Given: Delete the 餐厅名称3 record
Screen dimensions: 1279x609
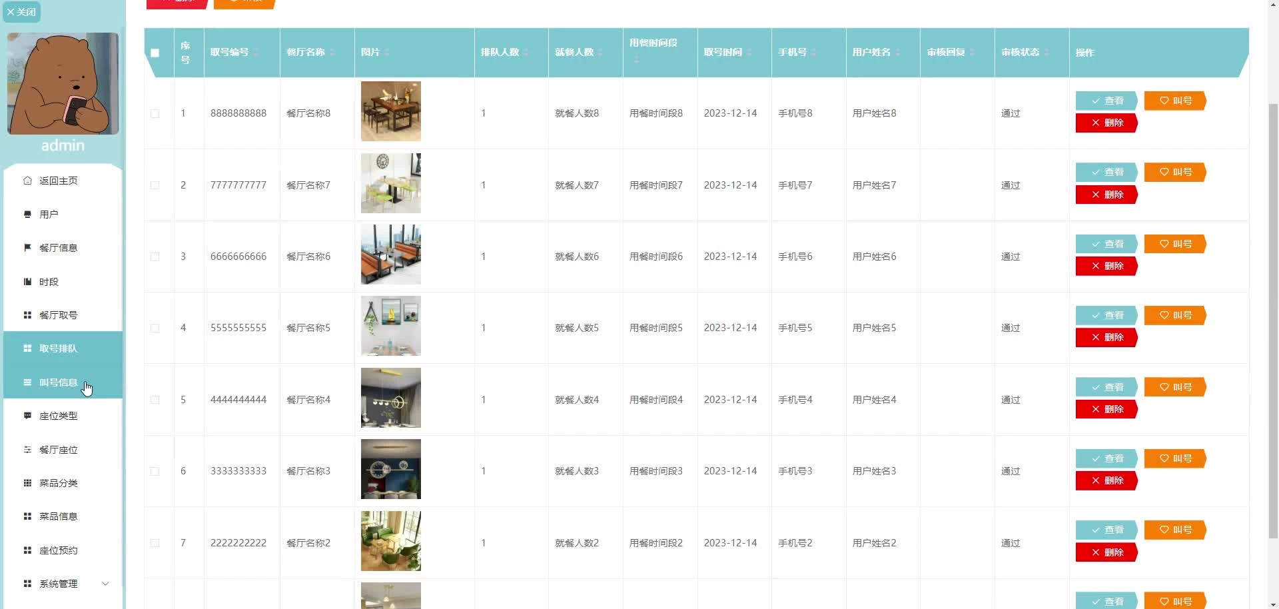Looking at the screenshot, I should pos(1106,480).
